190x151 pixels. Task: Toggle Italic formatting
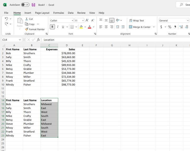click(58, 27)
